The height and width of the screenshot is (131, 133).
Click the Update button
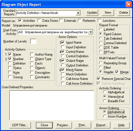point(92,13)
